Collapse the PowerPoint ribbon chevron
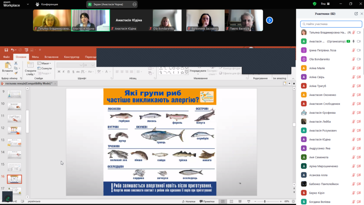Image resolution: width=364 pixels, height=205 pixels. click(x=293, y=79)
